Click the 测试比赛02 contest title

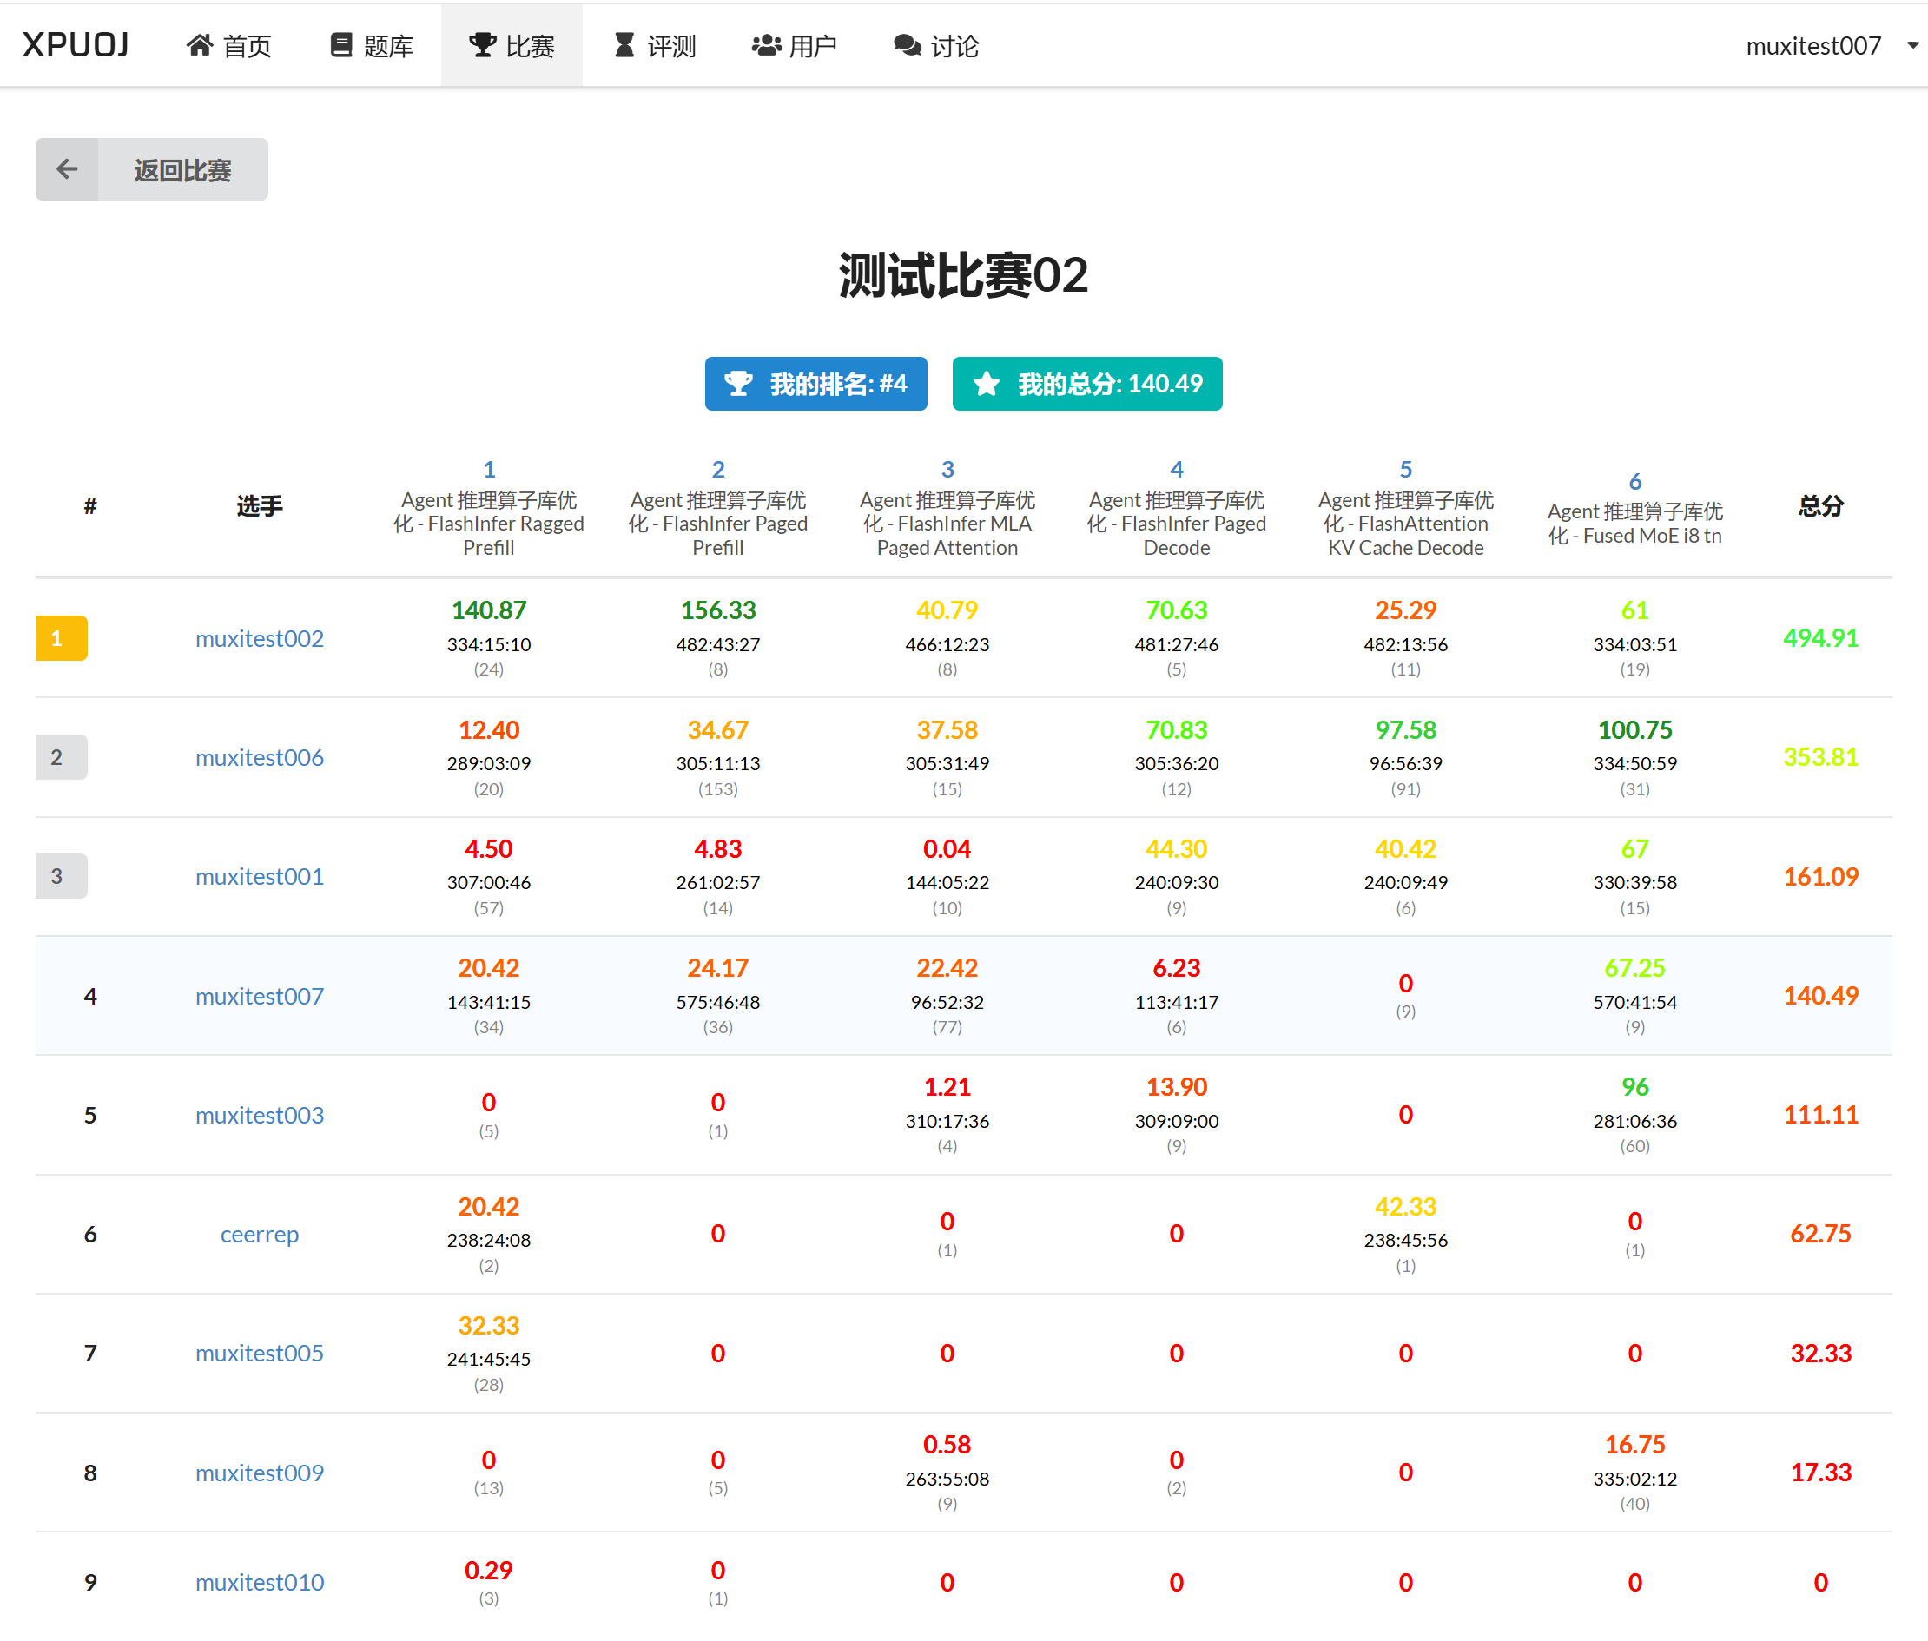point(964,275)
